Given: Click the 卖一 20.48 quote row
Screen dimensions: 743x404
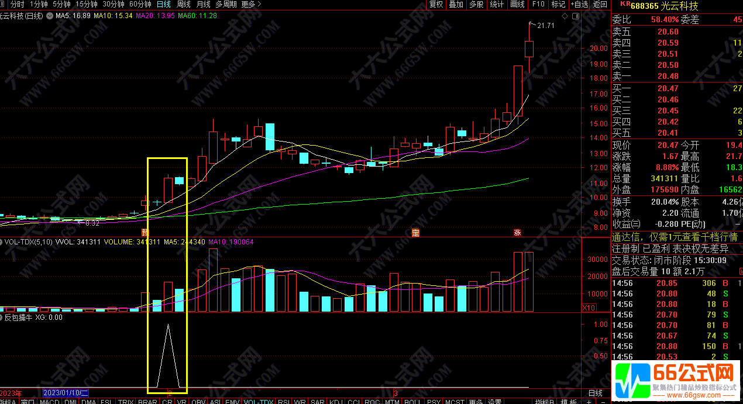Looking at the screenshot, I should point(677,76).
